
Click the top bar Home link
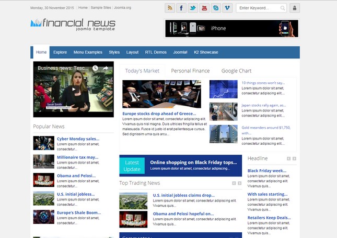click(x=83, y=8)
